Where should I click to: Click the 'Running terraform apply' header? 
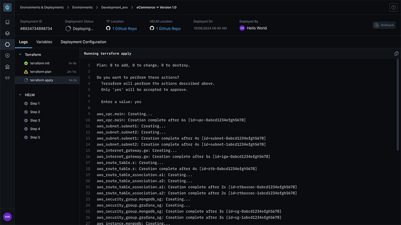point(107,54)
